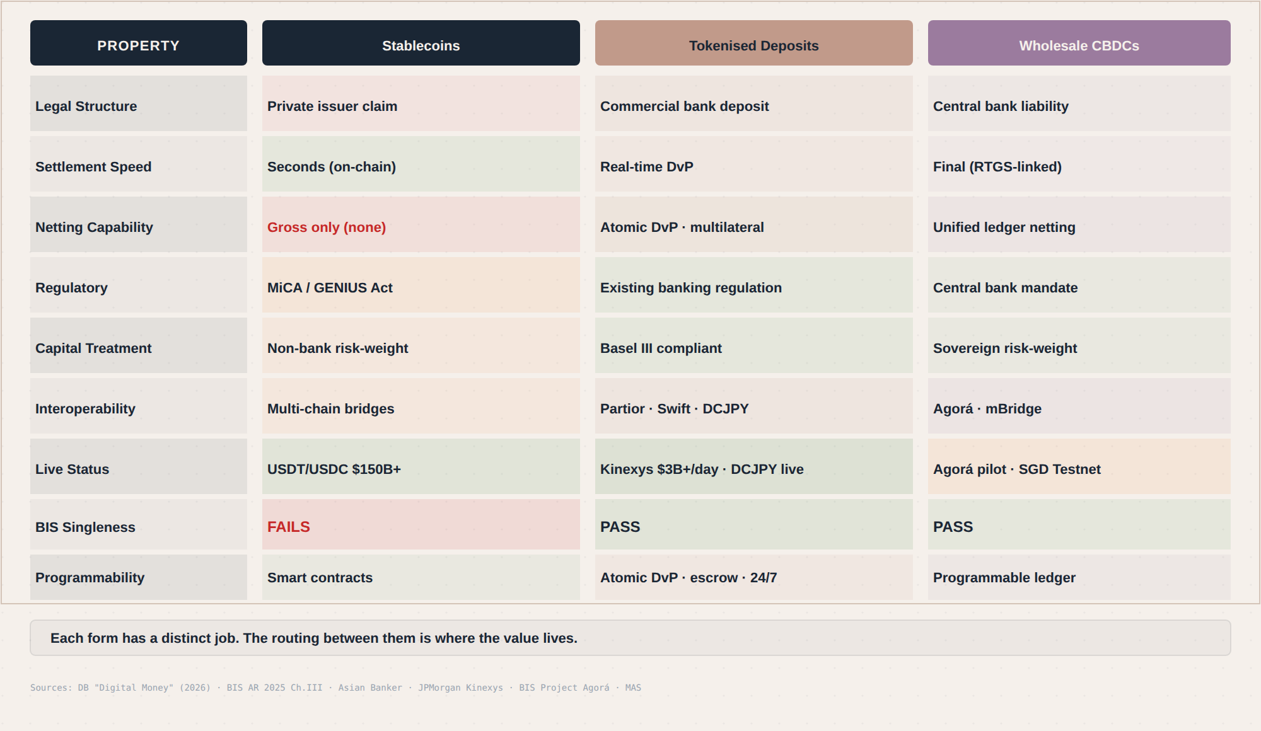Select the Agorá pilot · SGD Testnet cell
Image resolution: width=1261 pixels, height=731 pixels.
pos(1079,466)
